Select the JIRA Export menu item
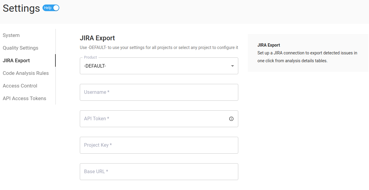 click(16, 61)
